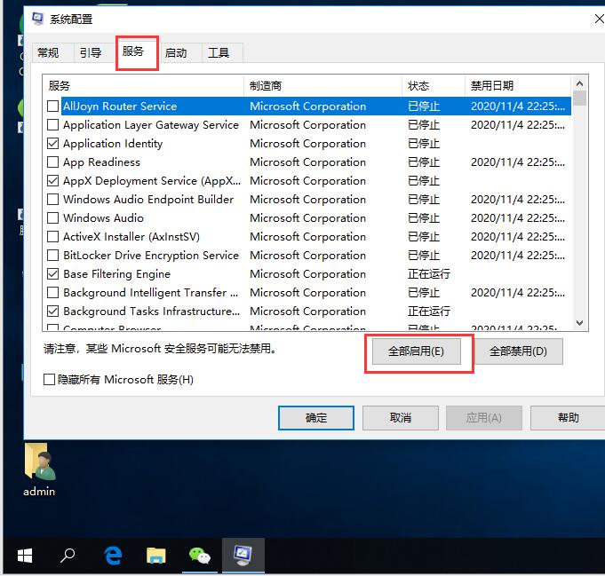Screen dimensions: 605x576
Task: Check Application Layer Gateway Service checkbox
Action: (53, 125)
